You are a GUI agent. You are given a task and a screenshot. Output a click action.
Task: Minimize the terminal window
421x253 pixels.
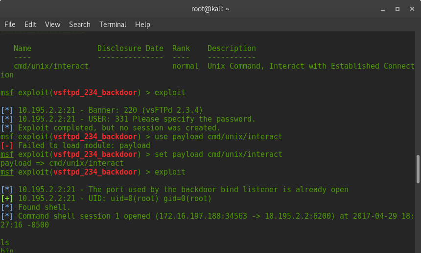click(x=383, y=9)
